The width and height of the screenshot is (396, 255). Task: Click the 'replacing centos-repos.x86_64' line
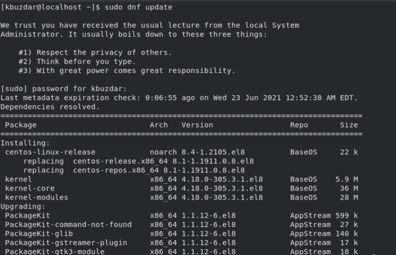coord(134,170)
